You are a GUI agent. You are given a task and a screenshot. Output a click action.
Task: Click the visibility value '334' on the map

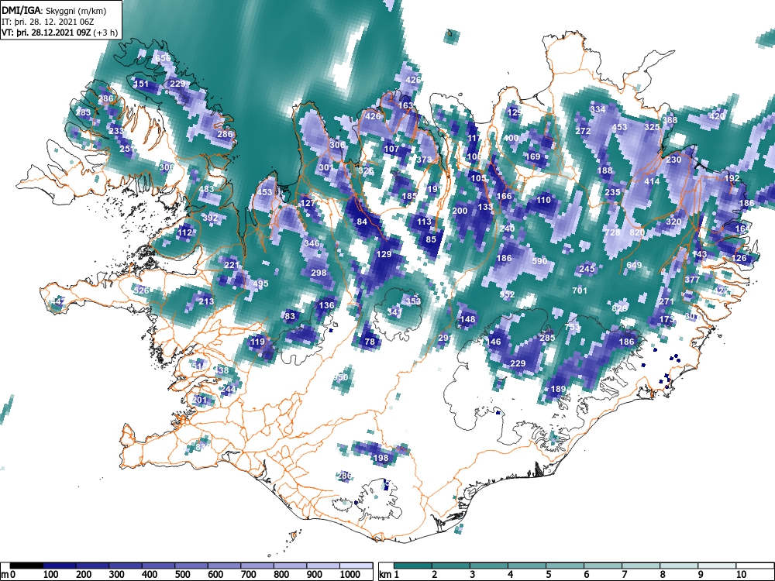598,108
